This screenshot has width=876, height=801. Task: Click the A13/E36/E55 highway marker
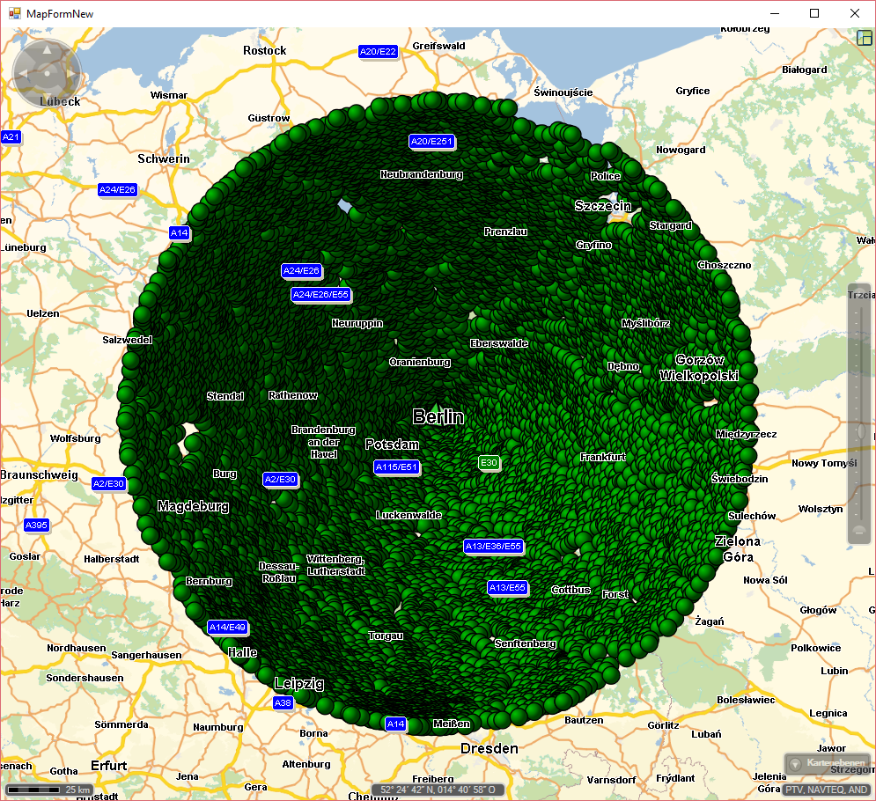click(493, 546)
